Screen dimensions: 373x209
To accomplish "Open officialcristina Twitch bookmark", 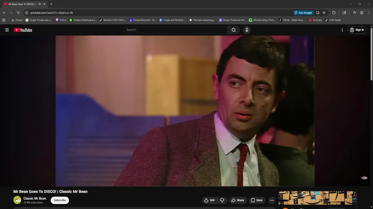I will tap(262, 20).
